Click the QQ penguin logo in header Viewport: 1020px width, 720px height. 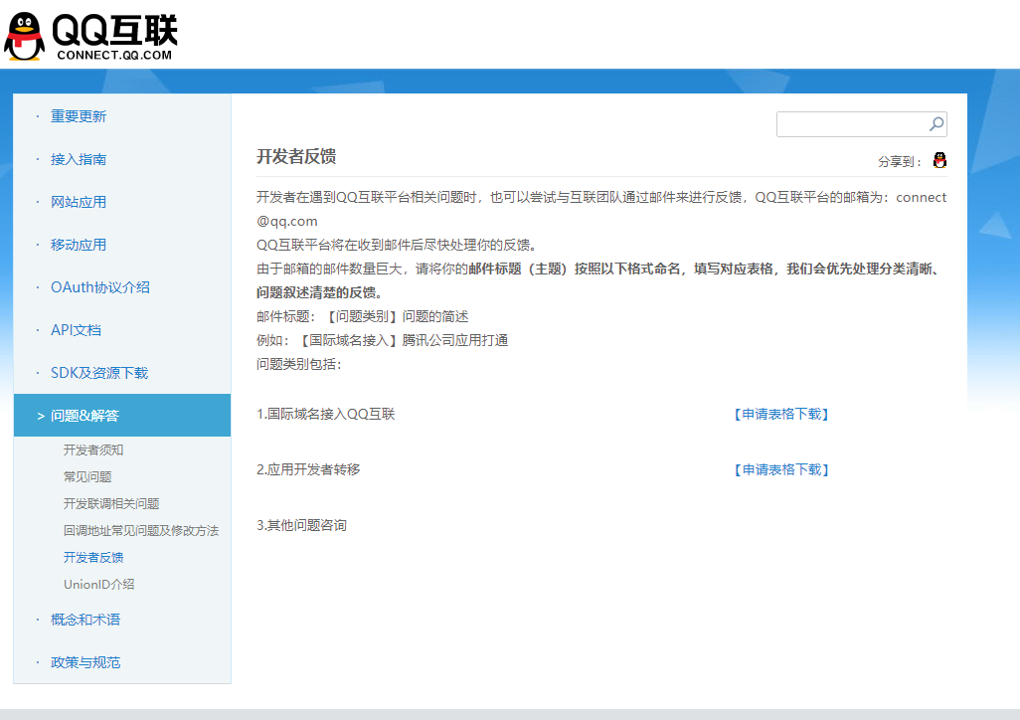pyautogui.click(x=25, y=38)
